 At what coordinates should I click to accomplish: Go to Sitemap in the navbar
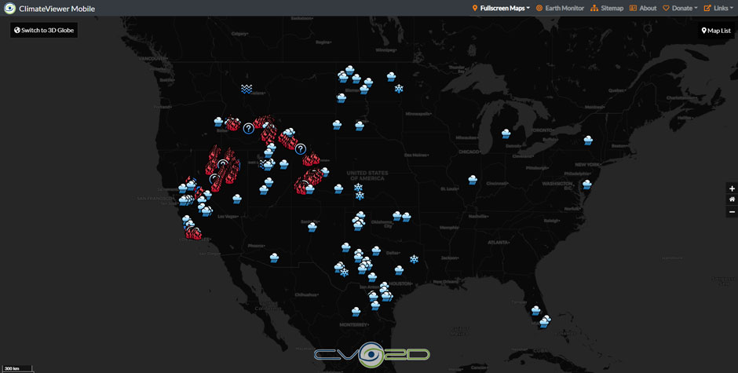pyautogui.click(x=607, y=8)
